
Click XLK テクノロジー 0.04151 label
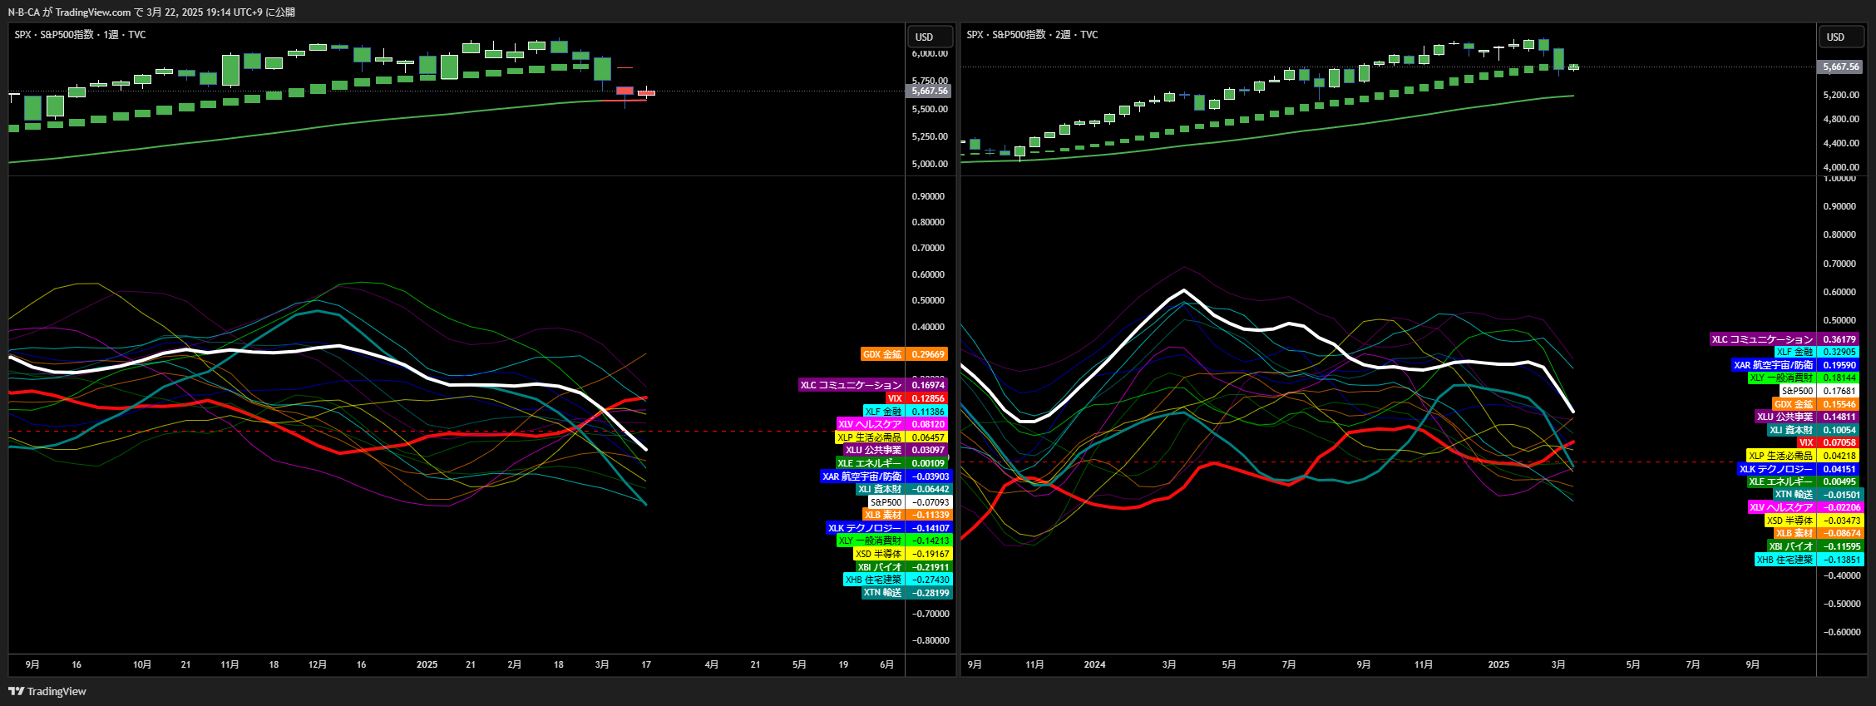coord(1799,469)
